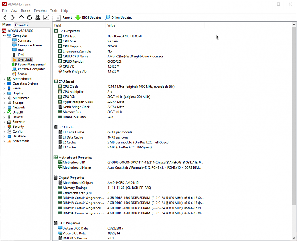Go up one level with the Up arrow
297x241 pixels.
click(x=21, y=17)
